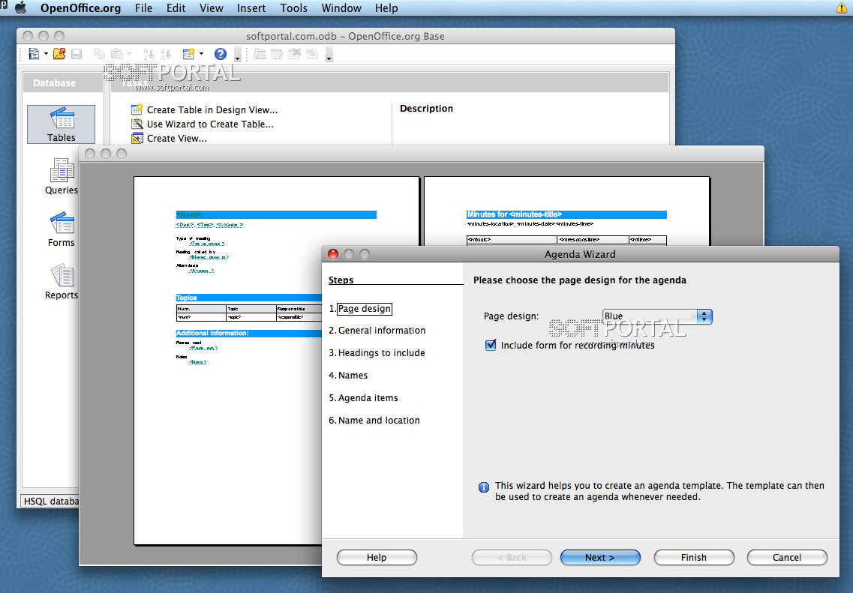This screenshot has height=593, width=853.
Task: Close the Agenda Wizard with red button
Action: [x=334, y=254]
